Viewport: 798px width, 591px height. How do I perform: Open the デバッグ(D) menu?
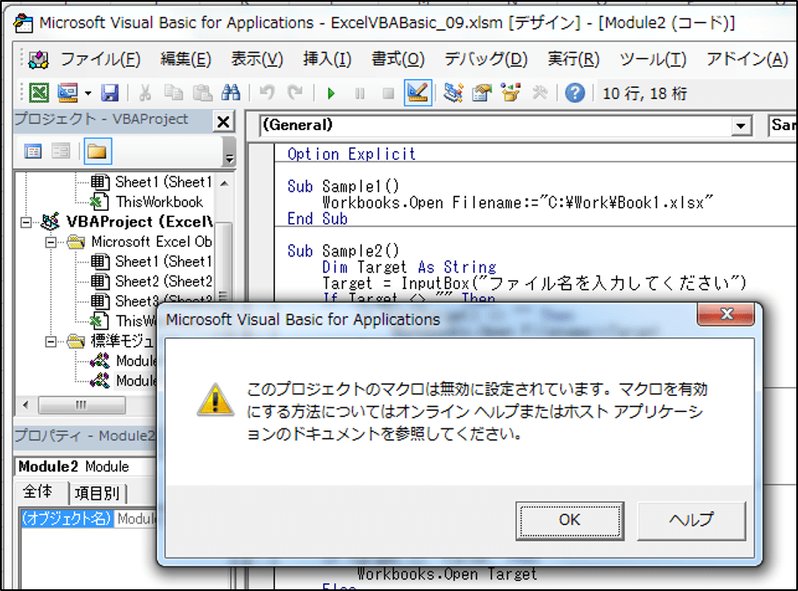[x=485, y=60]
